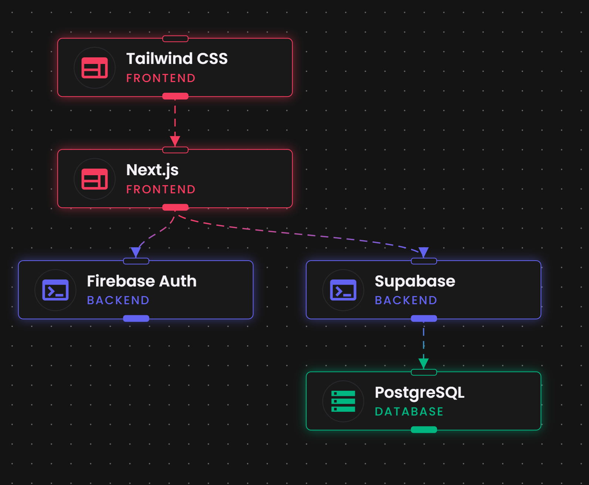The height and width of the screenshot is (485, 589).
Task: Click FRONTEND label under Next.js
Action: 161,189
